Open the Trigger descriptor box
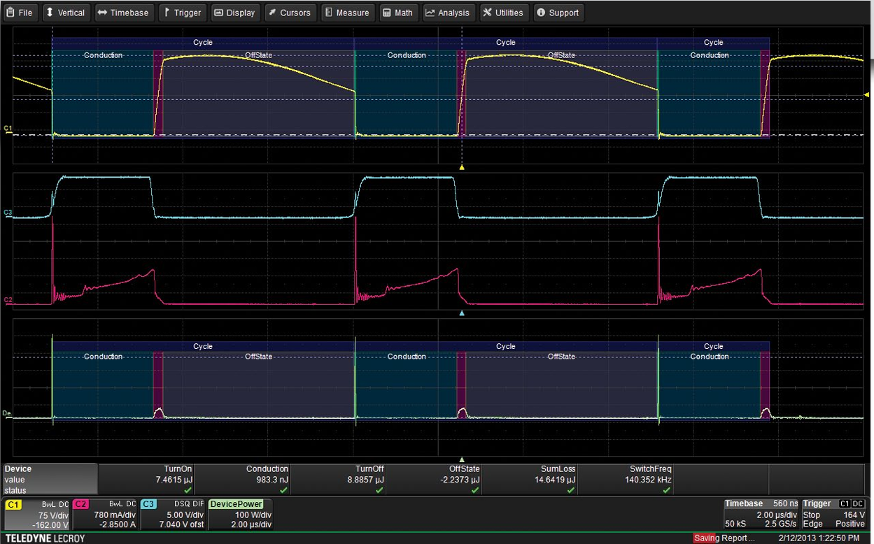Viewport: 874px width, 544px height. pos(833,514)
